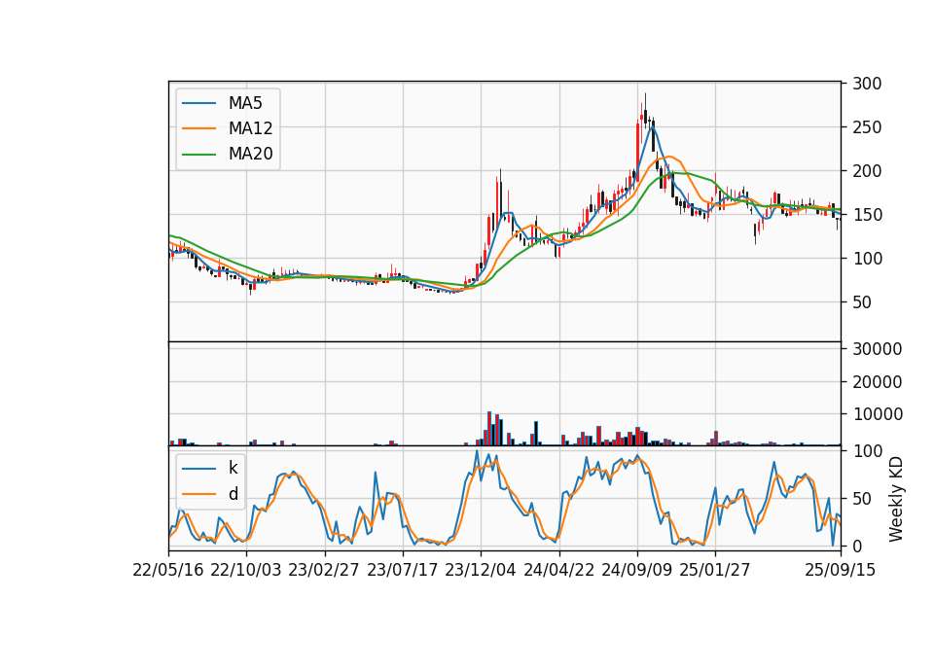The width and height of the screenshot is (934, 671).
Task: Click the MA12 legend label
Action: (250, 128)
